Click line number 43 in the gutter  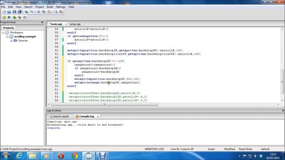57,61
